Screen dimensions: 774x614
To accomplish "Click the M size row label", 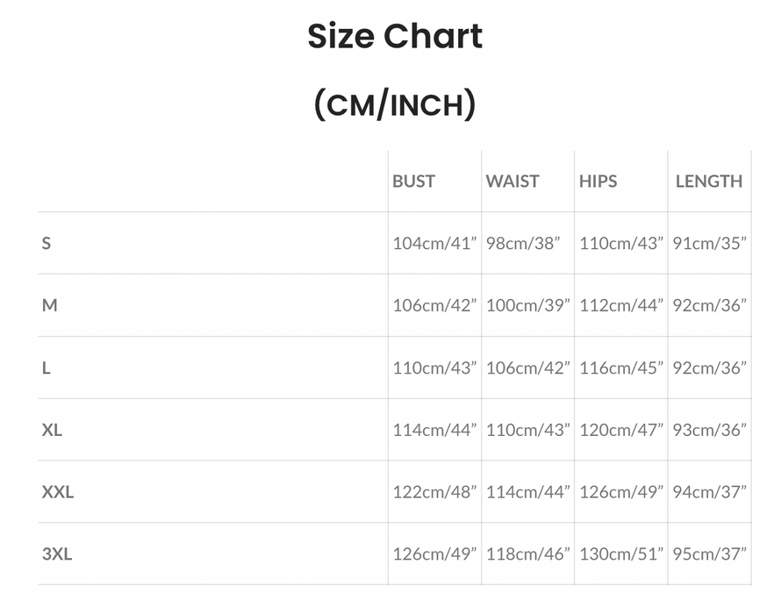I will (x=50, y=305).
